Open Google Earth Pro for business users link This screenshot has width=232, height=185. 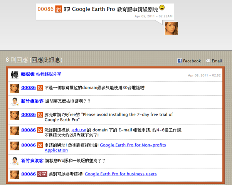point(121,174)
